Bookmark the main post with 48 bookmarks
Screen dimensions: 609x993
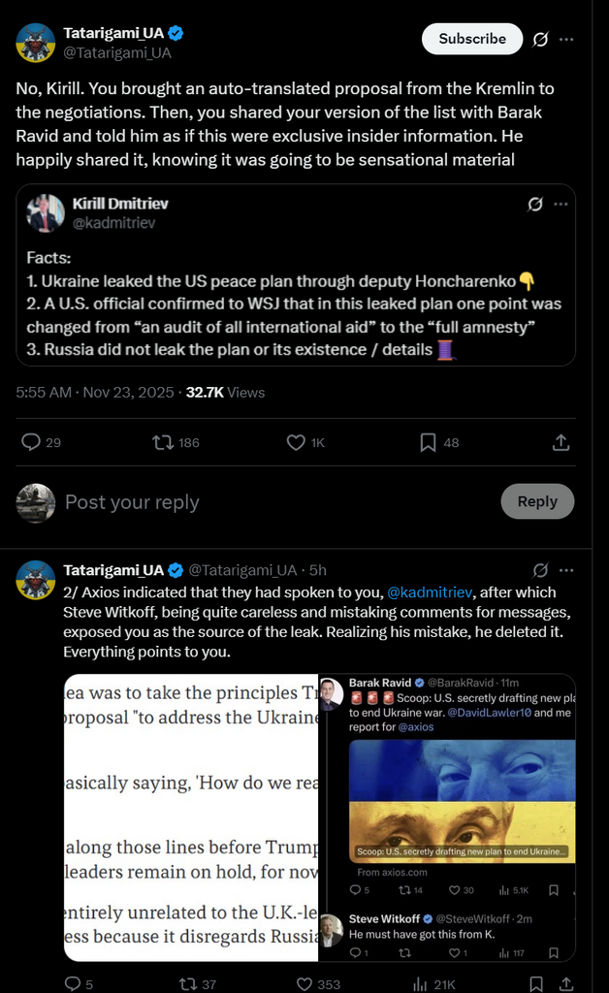pyautogui.click(x=428, y=442)
